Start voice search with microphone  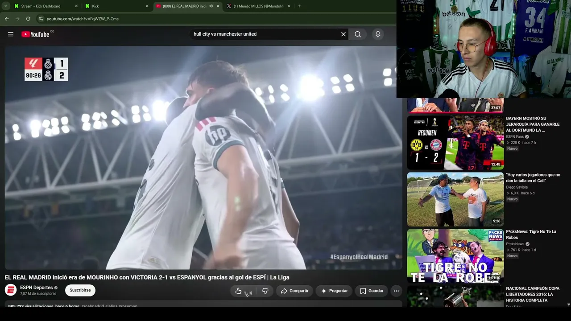(378, 34)
